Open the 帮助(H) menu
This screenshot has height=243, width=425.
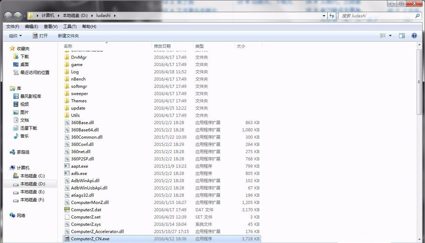pos(89,27)
